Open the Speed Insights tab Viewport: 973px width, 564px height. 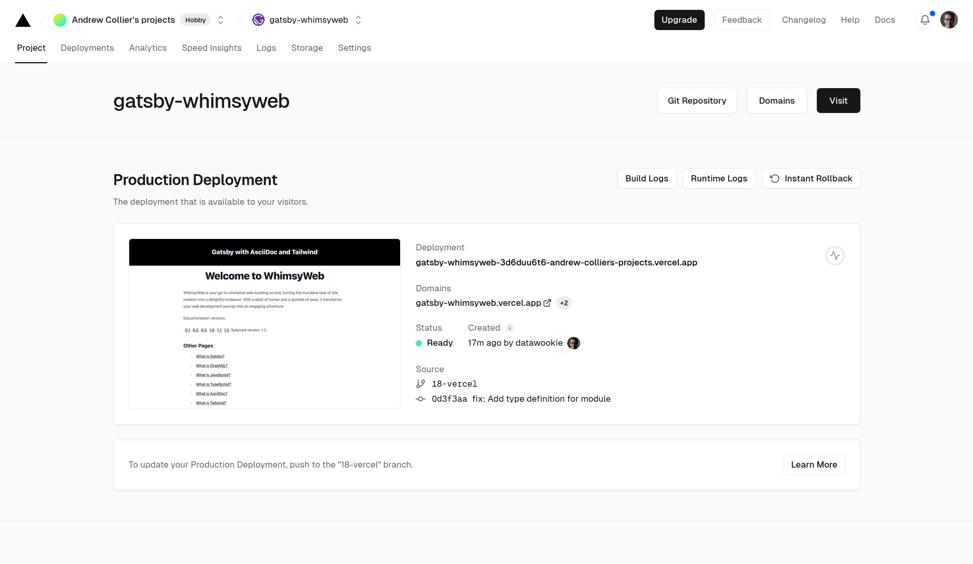point(212,48)
